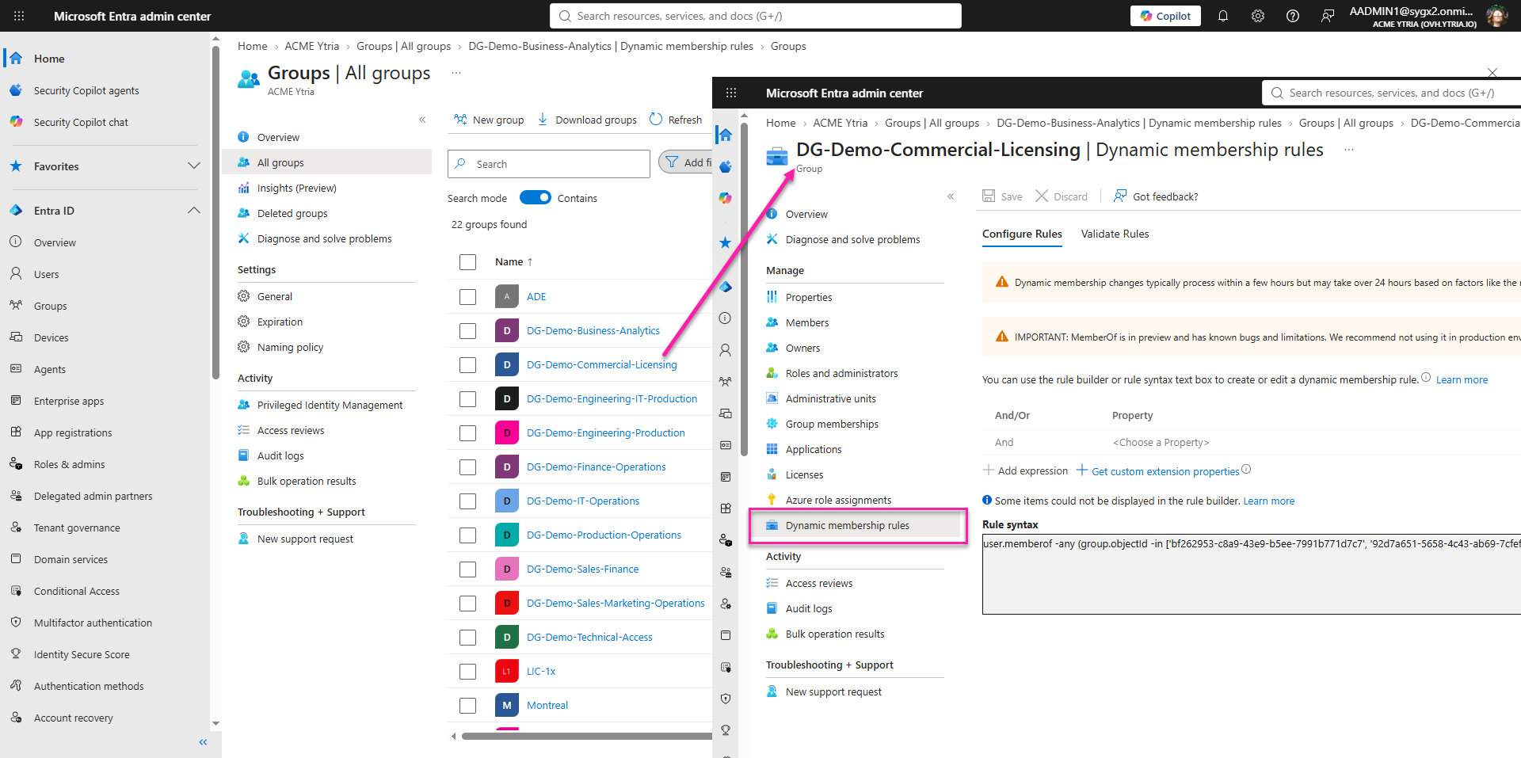
Task: Click the Properties icon in the Manage menu
Action: coord(772,297)
